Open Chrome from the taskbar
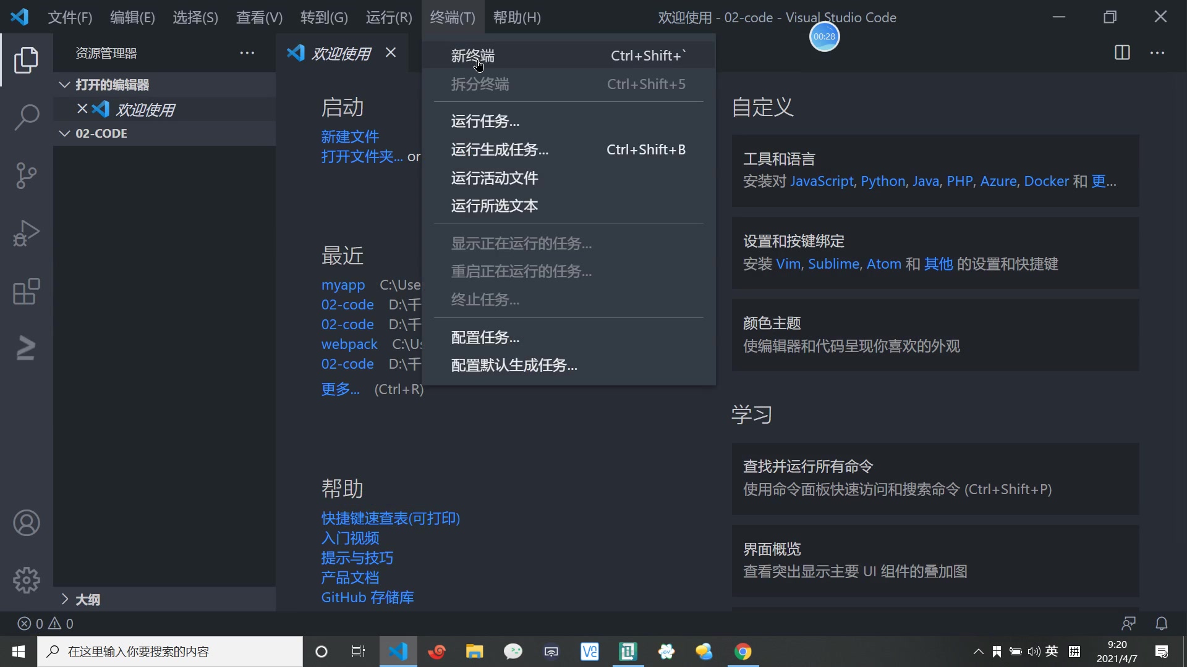The image size is (1187, 667). tap(743, 652)
